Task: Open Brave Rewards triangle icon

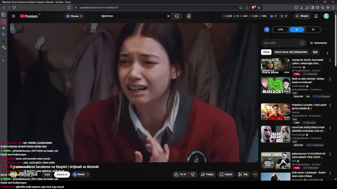Action: click(x=259, y=8)
